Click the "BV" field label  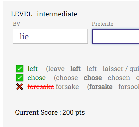coord(17,24)
